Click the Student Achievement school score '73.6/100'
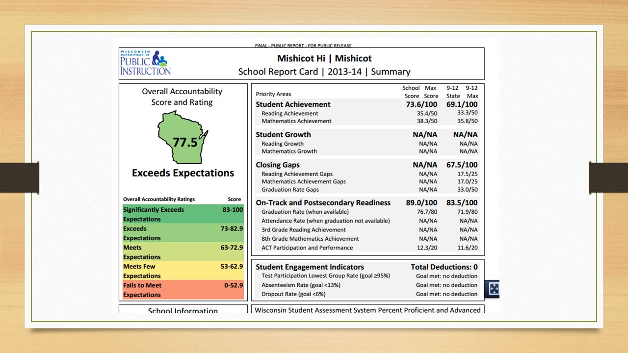The image size is (628, 353). [421, 104]
